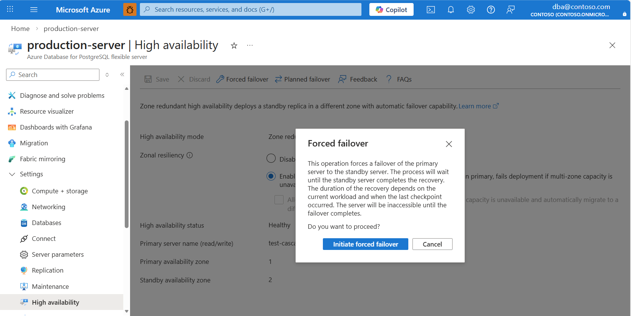The height and width of the screenshot is (316, 631).
Task: Open the Azure portal menu hamburger
Action: coord(34,10)
